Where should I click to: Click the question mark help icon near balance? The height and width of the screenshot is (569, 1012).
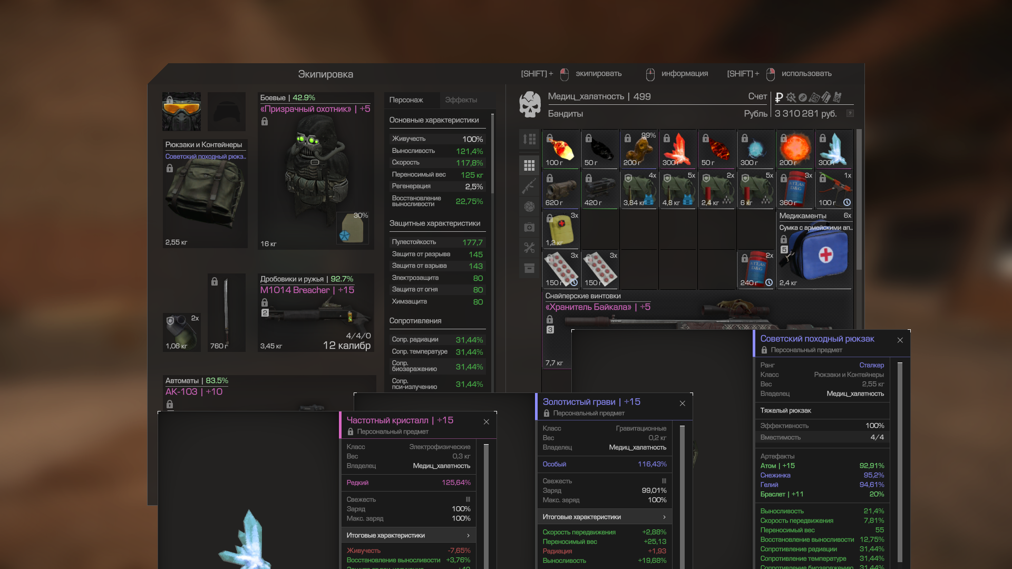point(850,113)
